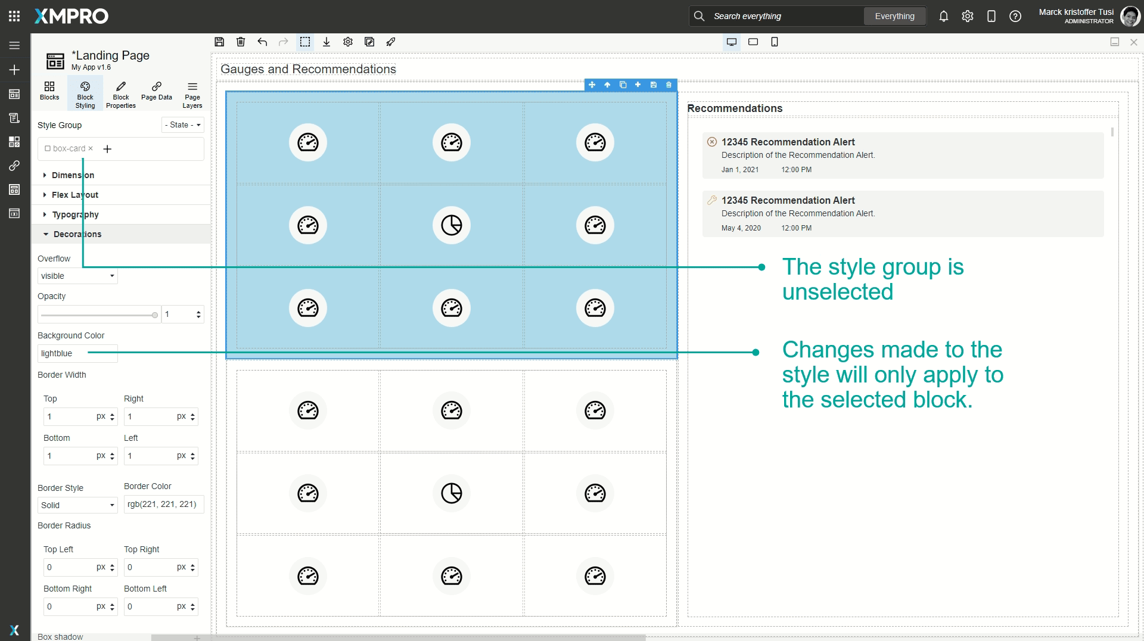Screen dimensions: 1144x641
Task: Click the download icon in the toolbar
Action: tap(327, 42)
